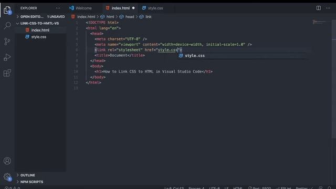Open index.html in the Explorer tree
The image size is (336, 189).
[40, 30]
